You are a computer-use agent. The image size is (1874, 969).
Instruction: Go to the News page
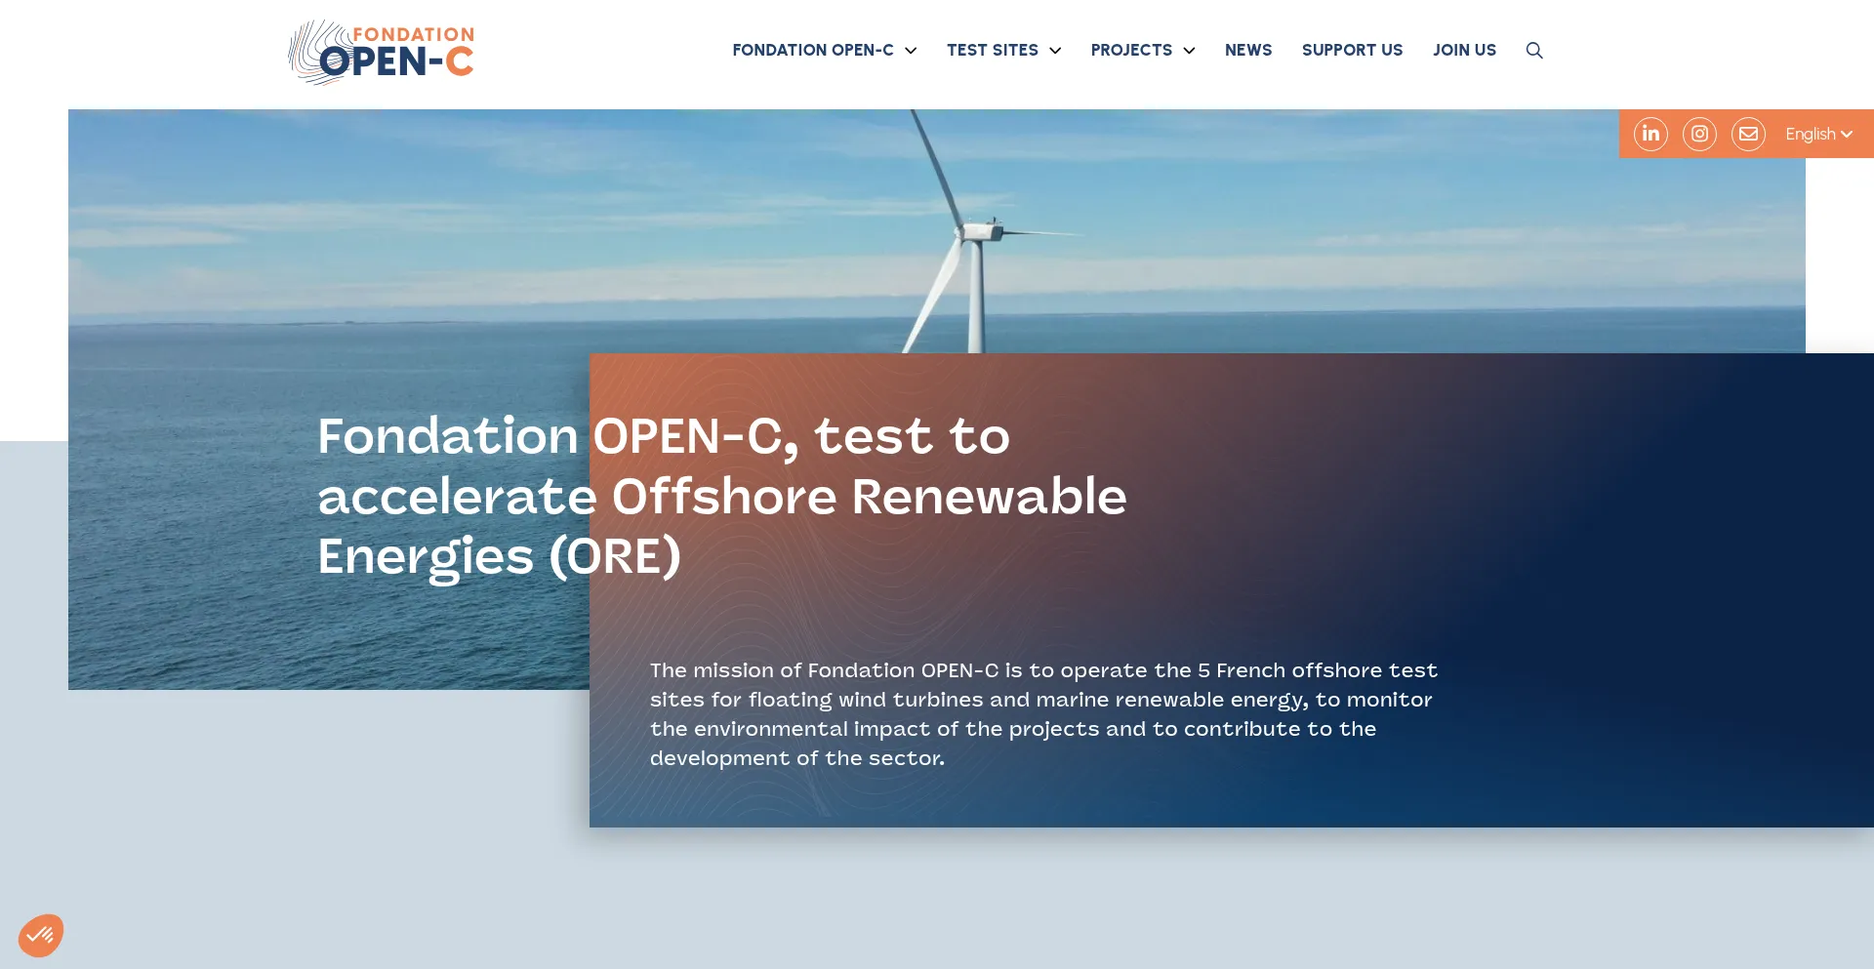tap(1248, 50)
